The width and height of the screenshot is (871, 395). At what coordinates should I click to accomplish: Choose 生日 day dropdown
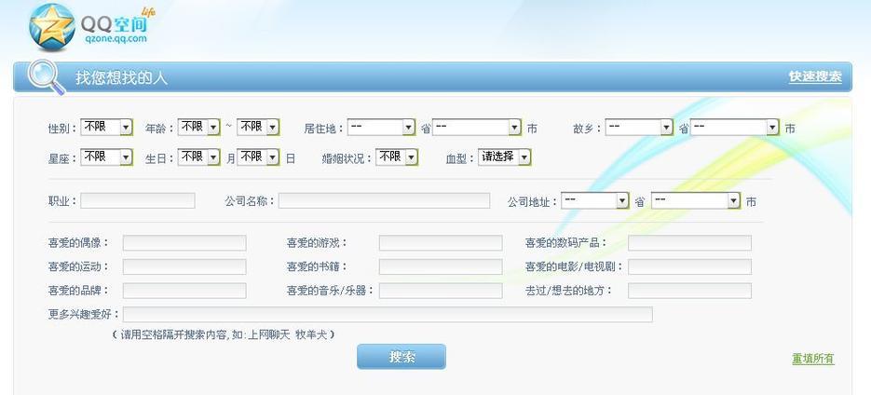click(258, 157)
